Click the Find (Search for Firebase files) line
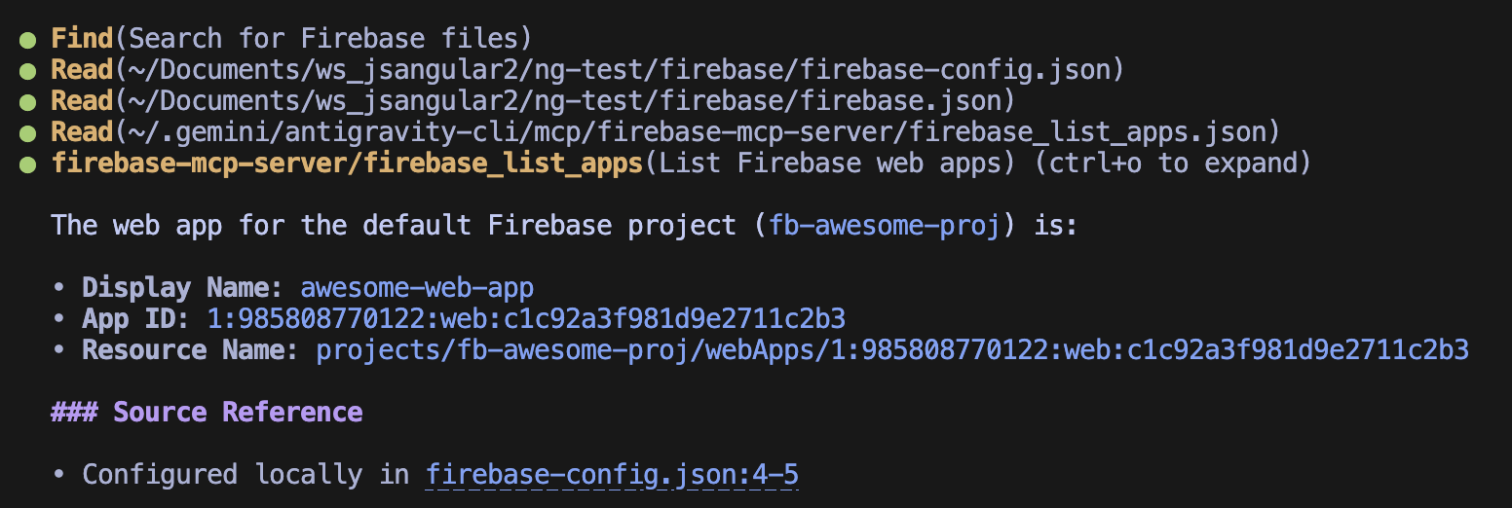 tap(291, 39)
